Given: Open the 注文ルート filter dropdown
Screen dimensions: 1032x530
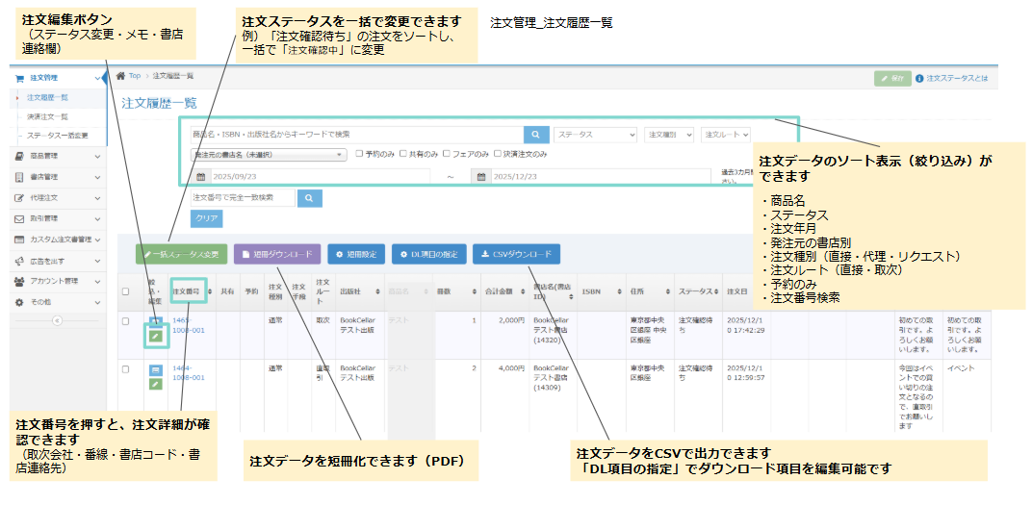Looking at the screenshot, I should click(726, 135).
